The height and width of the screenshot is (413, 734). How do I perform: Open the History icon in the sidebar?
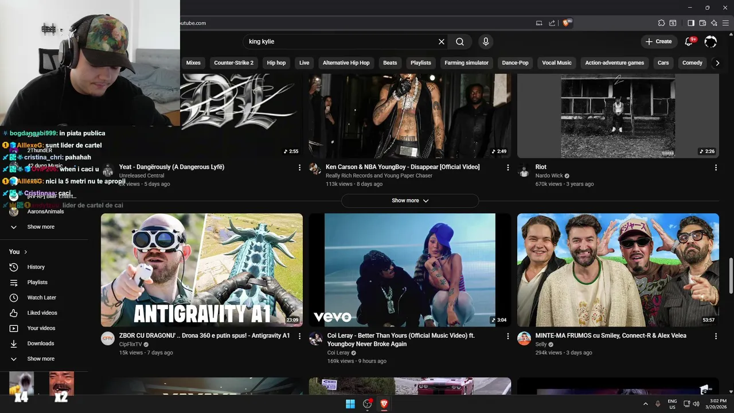14,267
